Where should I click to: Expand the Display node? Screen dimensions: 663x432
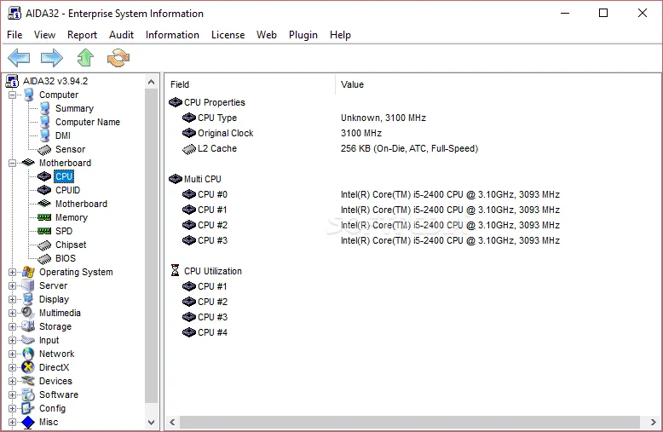point(12,299)
